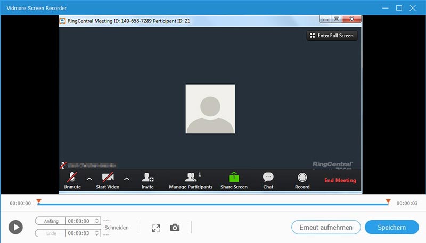Open Manage Participants panel

(x=191, y=180)
